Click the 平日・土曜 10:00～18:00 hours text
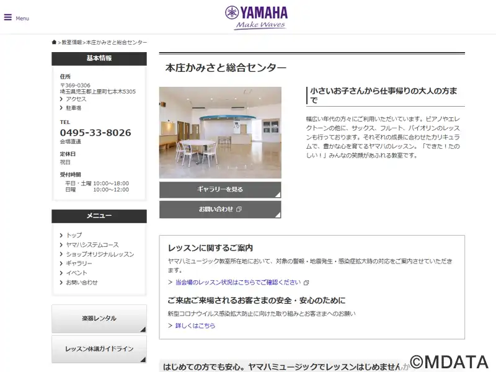 pyautogui.click(x=97, y=183)
